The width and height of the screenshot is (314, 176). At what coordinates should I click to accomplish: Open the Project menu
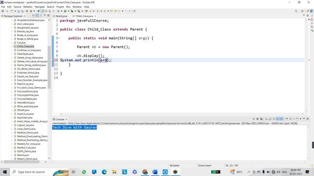click(x=60, y=7)
